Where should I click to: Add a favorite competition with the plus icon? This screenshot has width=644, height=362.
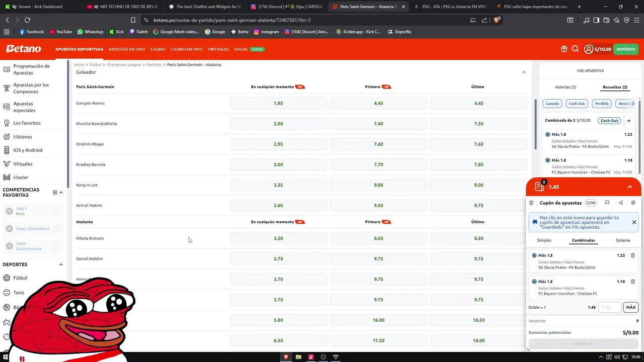click(x=55, y=193)
